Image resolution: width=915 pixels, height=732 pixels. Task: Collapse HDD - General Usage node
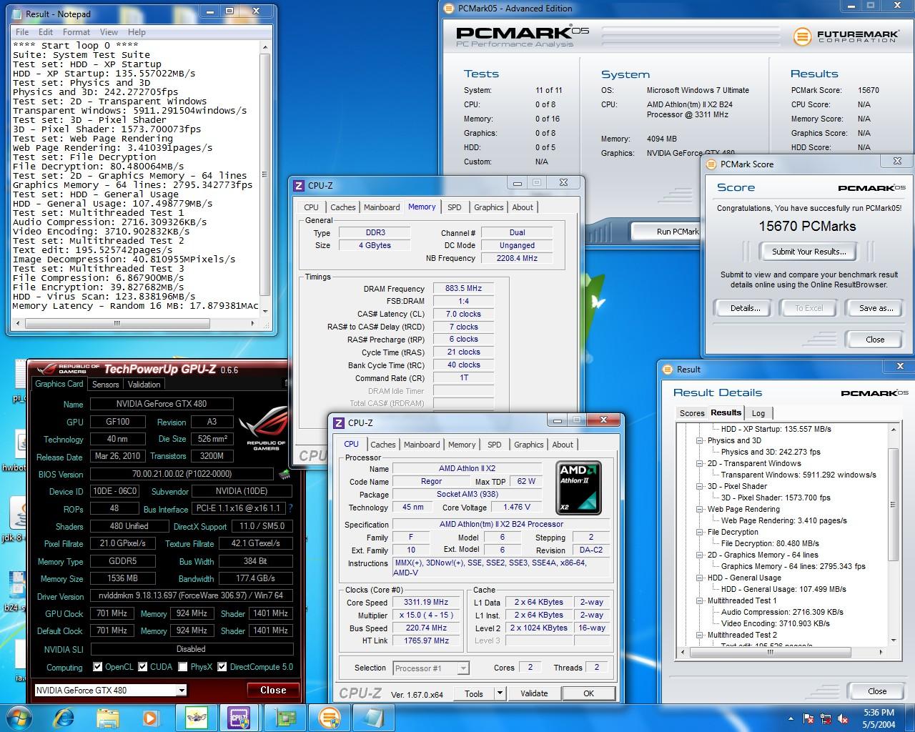[700, 578]
